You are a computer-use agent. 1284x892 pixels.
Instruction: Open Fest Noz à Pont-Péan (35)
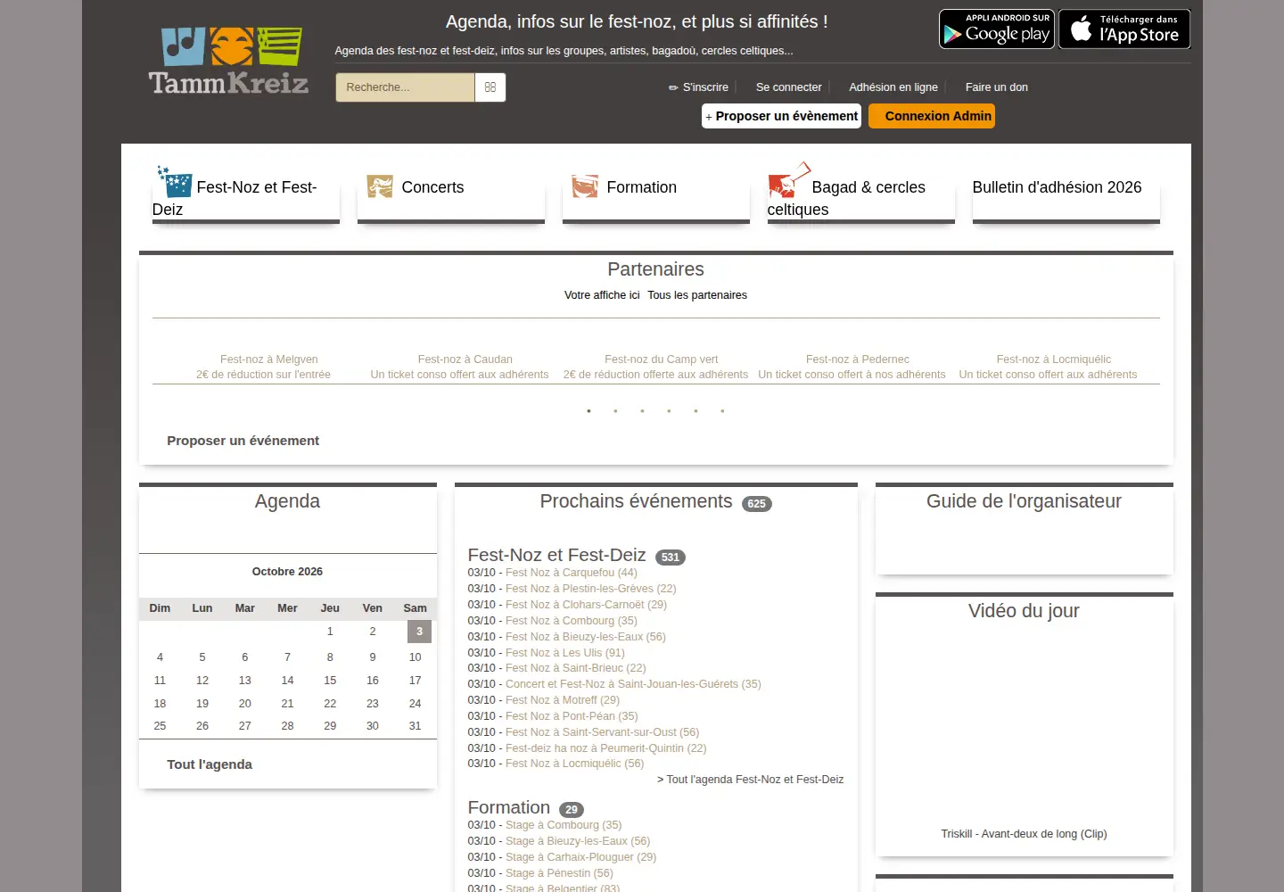tap(572, 716)
